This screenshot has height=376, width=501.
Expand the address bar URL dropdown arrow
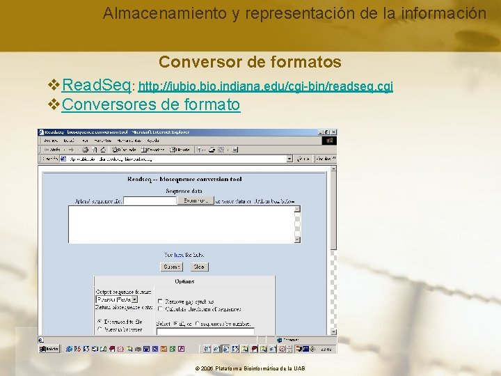[289, 159]
